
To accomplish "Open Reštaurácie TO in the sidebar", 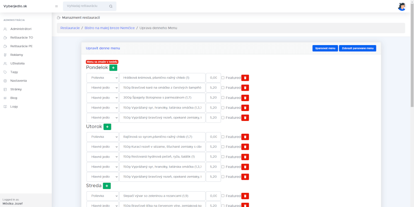I will (22, 38).
